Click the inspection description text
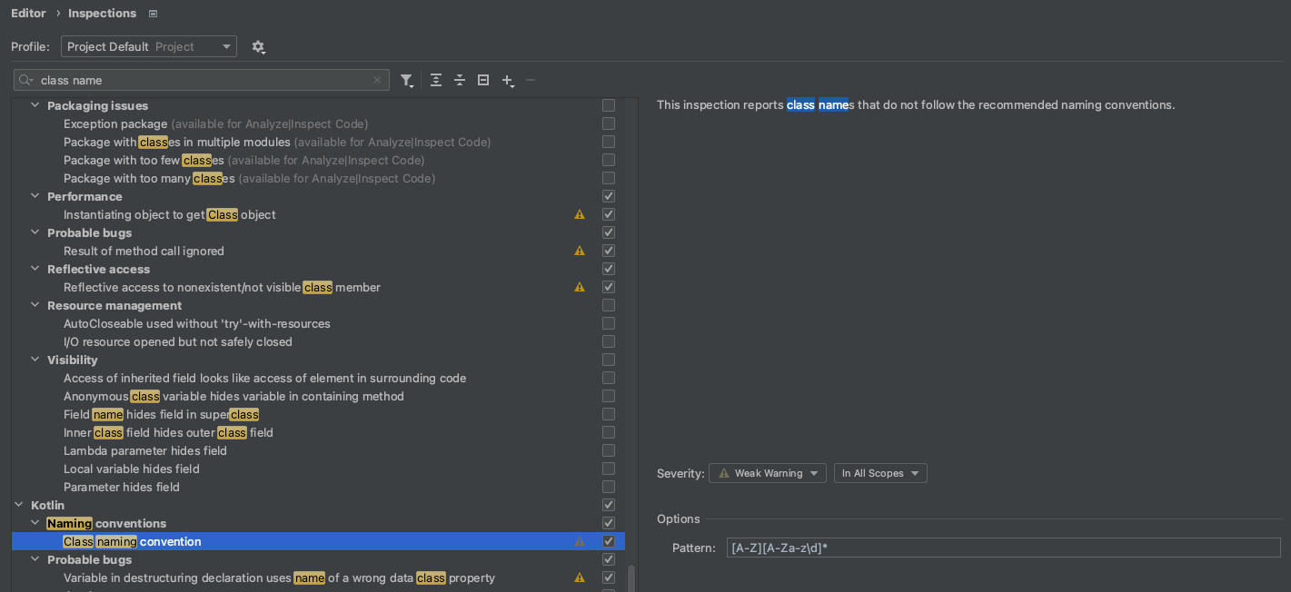 pyautogui.click(x=916, y=105)
